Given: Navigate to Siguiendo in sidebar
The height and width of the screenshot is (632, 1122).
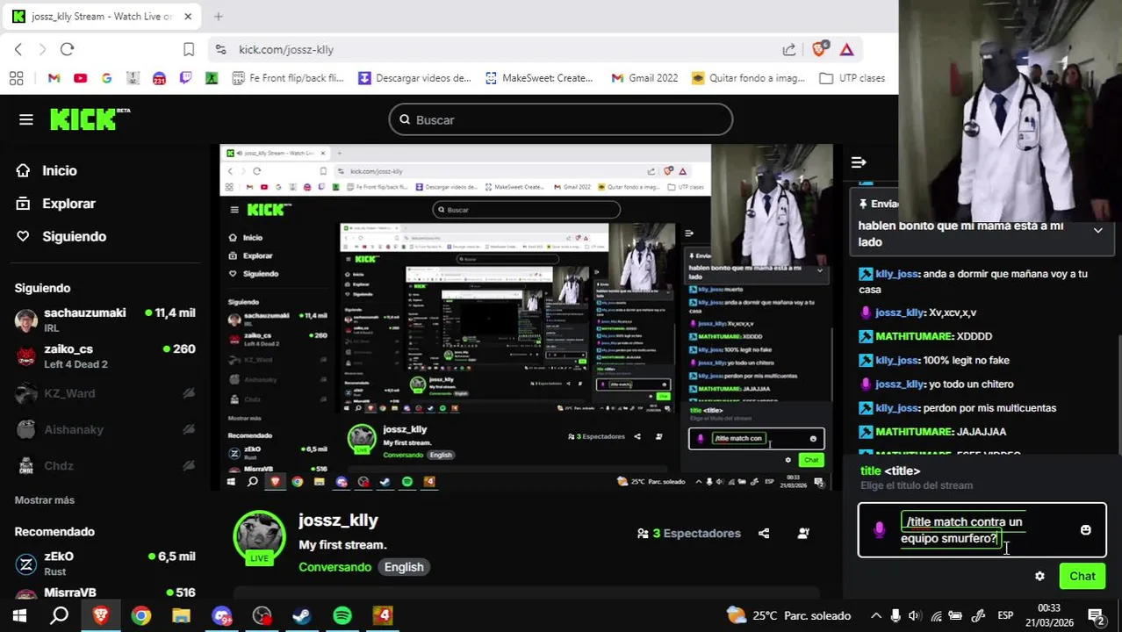Looking at the screenshot, I should (x=61, y=236).
